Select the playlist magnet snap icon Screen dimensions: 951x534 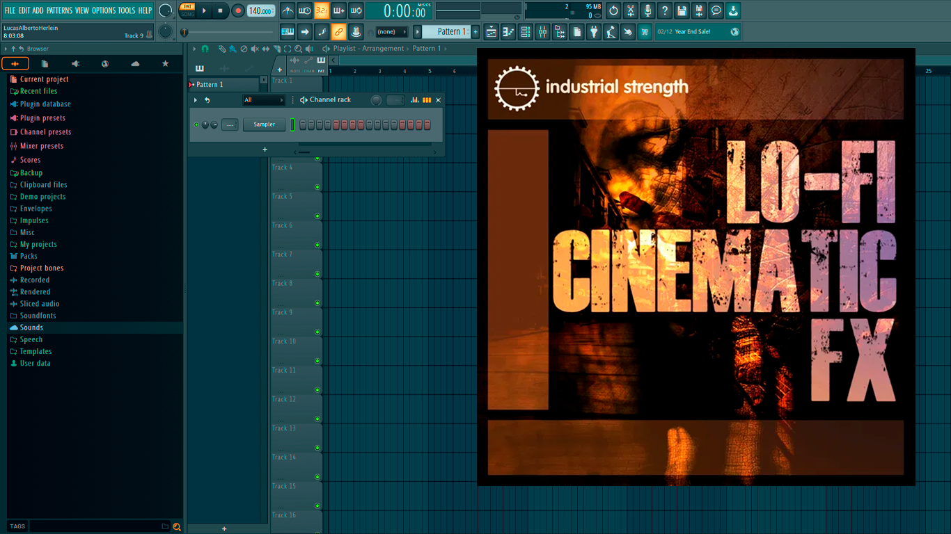[x=205, y=49]
